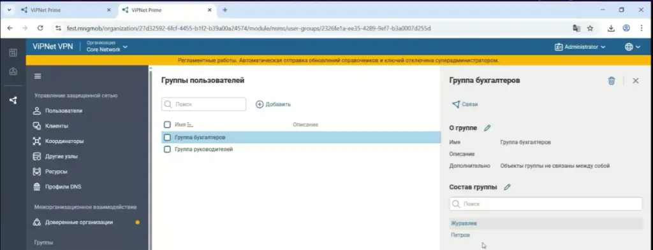Close the Группа бухгалтеров detail panel
The width and height of the screenshot is (653, 250).
(x=636, y=81)
